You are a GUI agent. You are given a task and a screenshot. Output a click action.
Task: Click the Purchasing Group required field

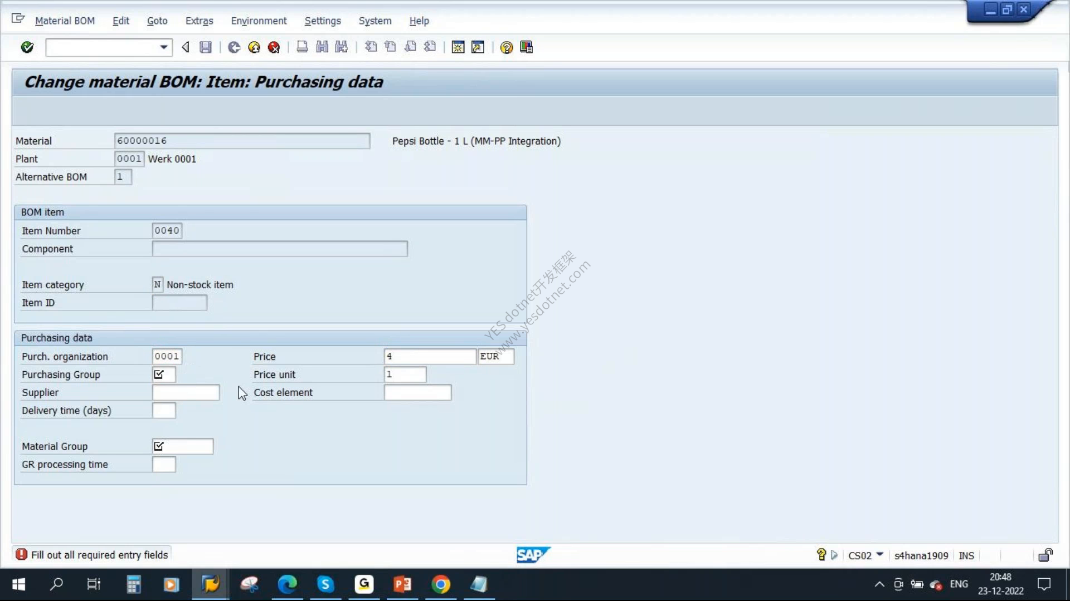tap(164, 375)
